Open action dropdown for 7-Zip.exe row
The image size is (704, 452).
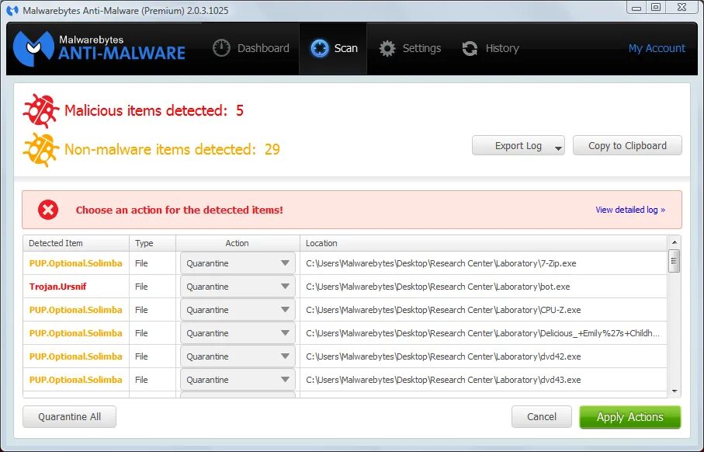point(238,263)
